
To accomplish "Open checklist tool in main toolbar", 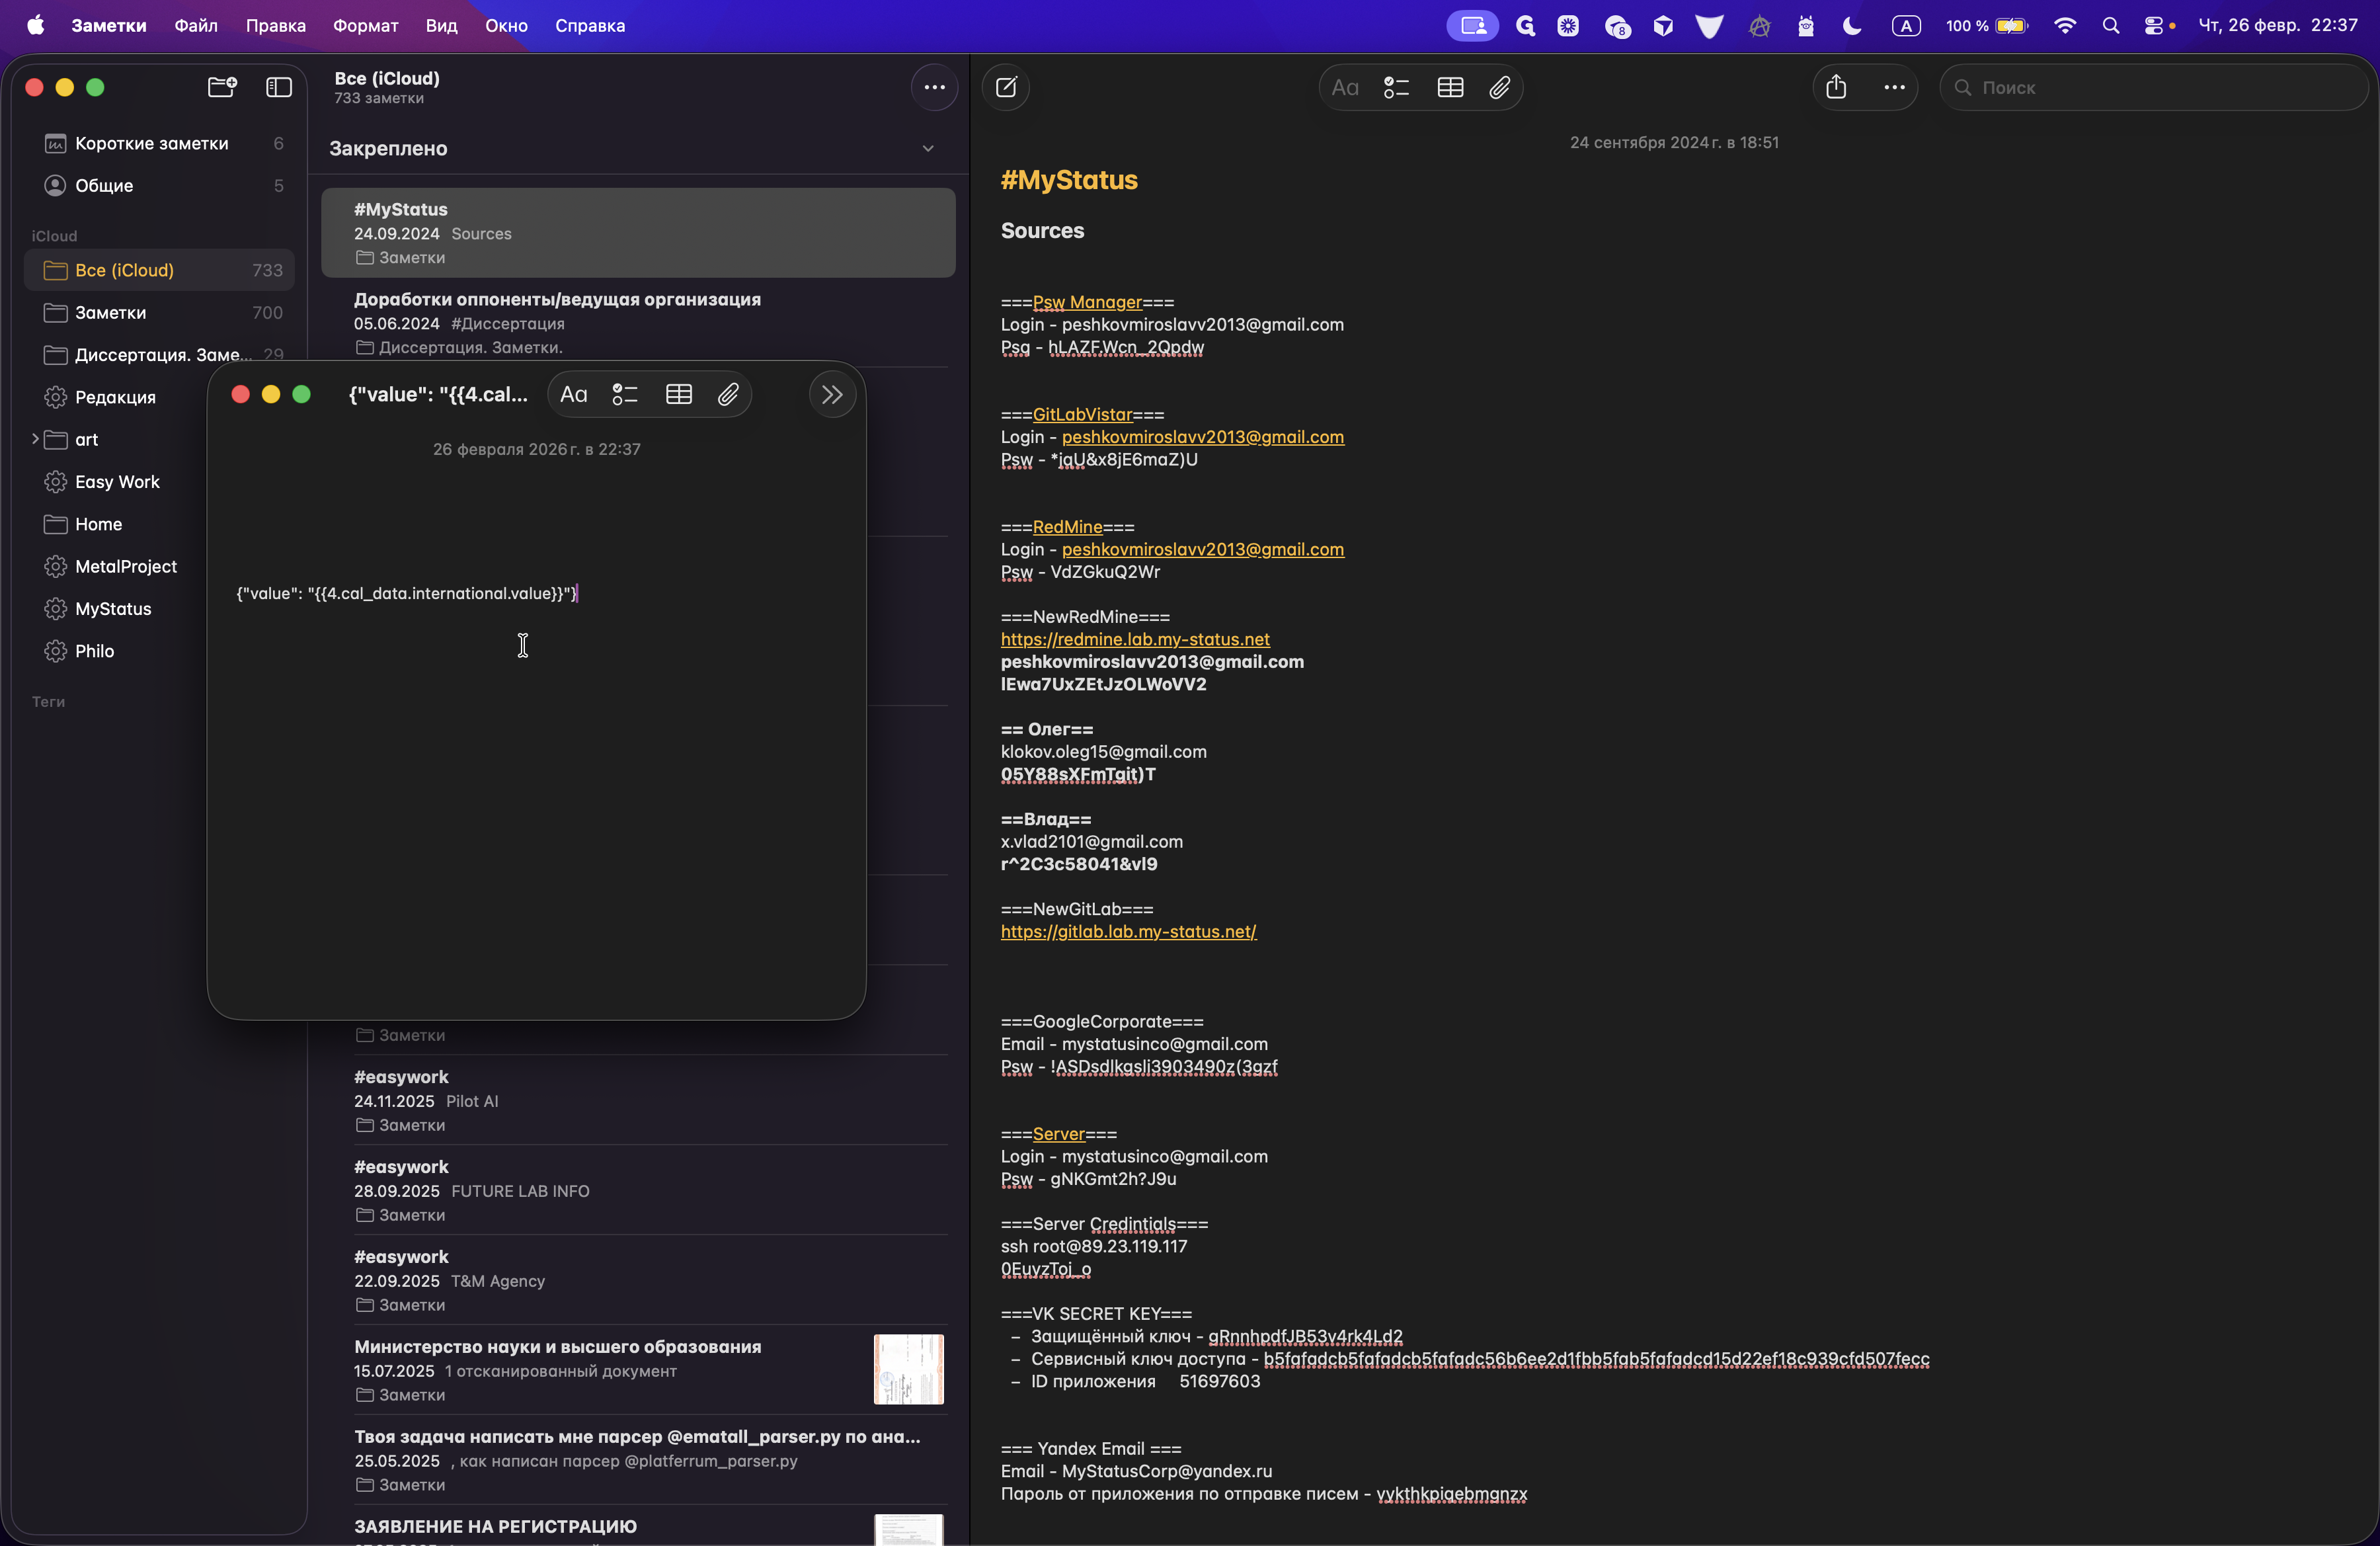I will point(1396,87).
